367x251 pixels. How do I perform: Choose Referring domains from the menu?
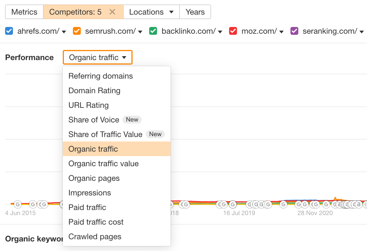click(x=117, y=76)
